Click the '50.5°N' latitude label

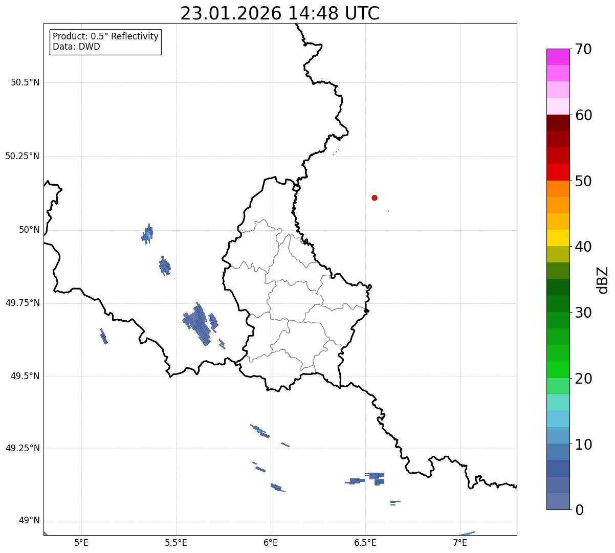(25, 82)
